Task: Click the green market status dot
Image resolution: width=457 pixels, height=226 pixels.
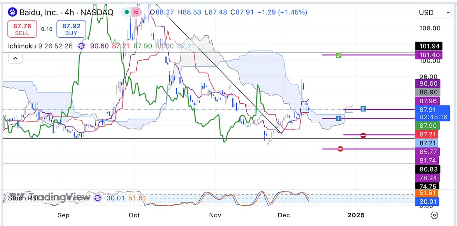Action: [126, 12]
